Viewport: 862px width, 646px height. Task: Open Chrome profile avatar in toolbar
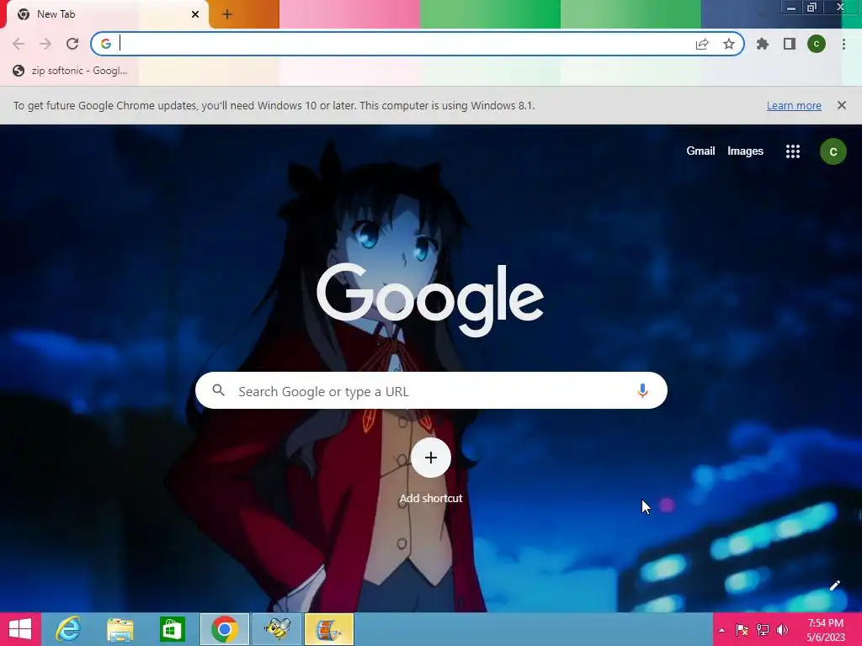click(x=817, y=44)
